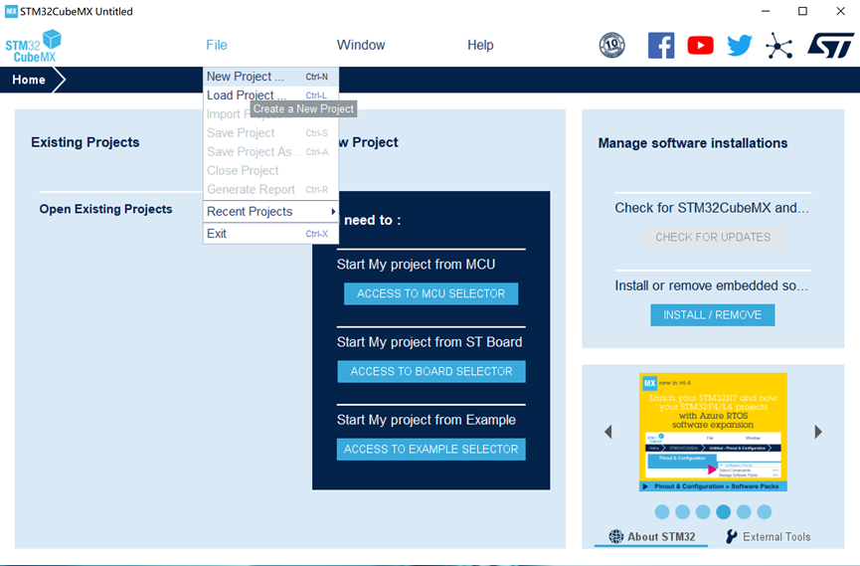Close the STM32CubeMX window
This screenshot has width=860, height=566.
click(x=840, y=11)
